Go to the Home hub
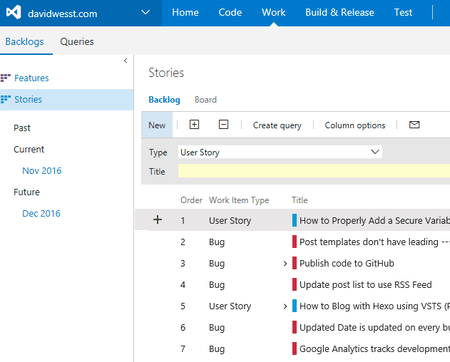450x362 pixels. [x=185, y=12]
